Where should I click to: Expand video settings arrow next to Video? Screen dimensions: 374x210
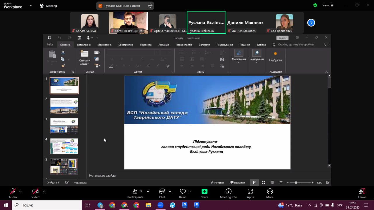pyautogui.click(x=44, y=191)
